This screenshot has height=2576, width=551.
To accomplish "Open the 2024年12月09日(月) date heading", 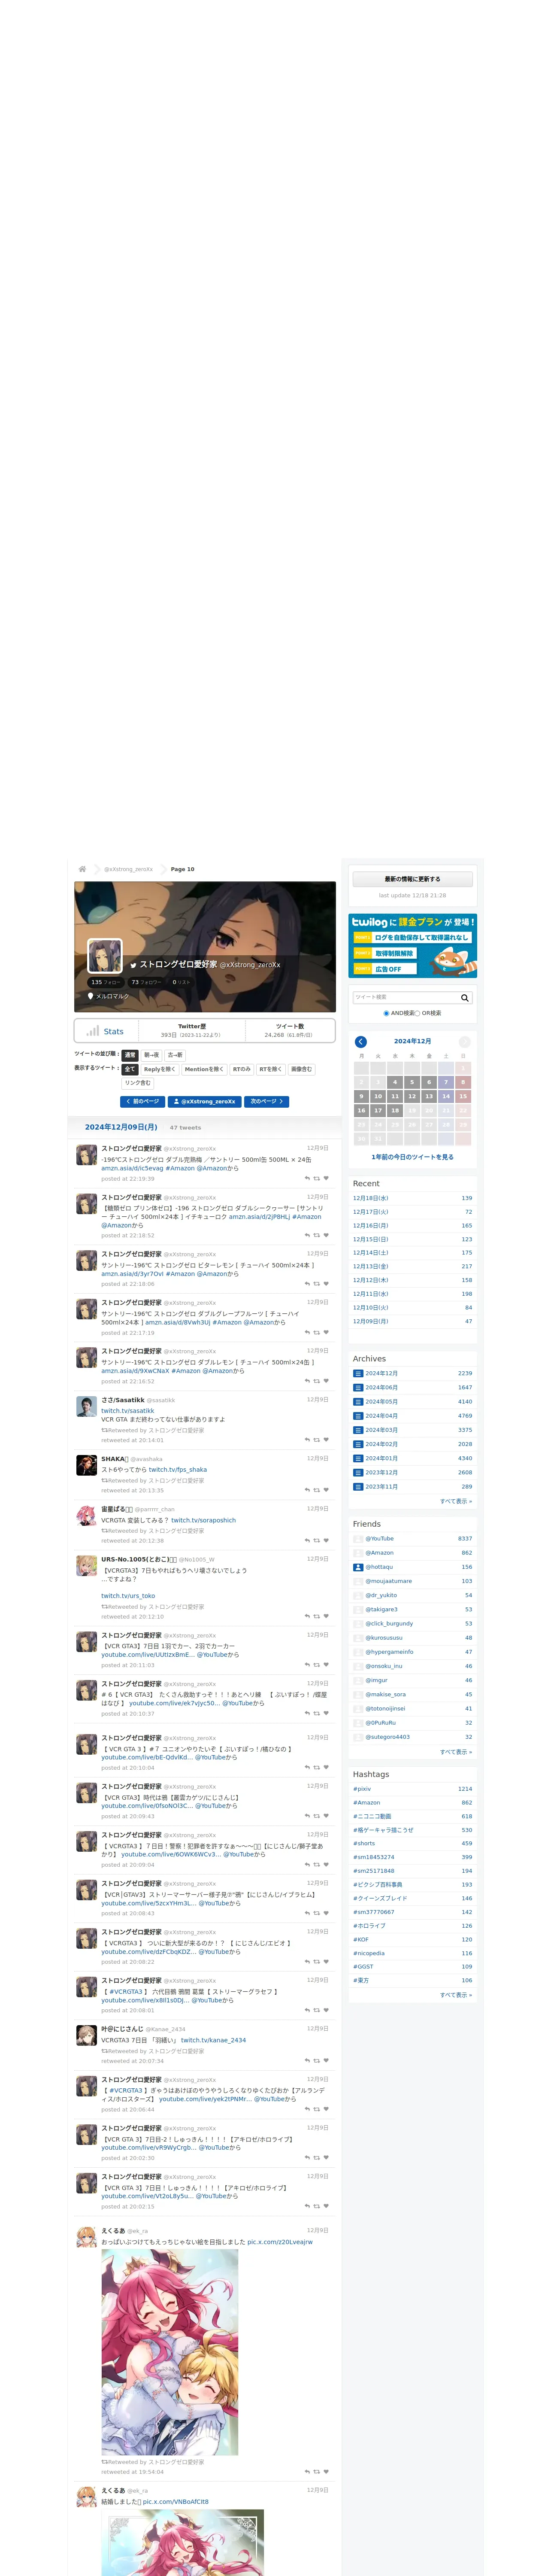I will point(121,1127).
